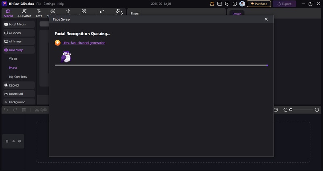Expand the Background section arrow
Image resolution: width=323 pixels, height=171 pixels.
[6, 102]
